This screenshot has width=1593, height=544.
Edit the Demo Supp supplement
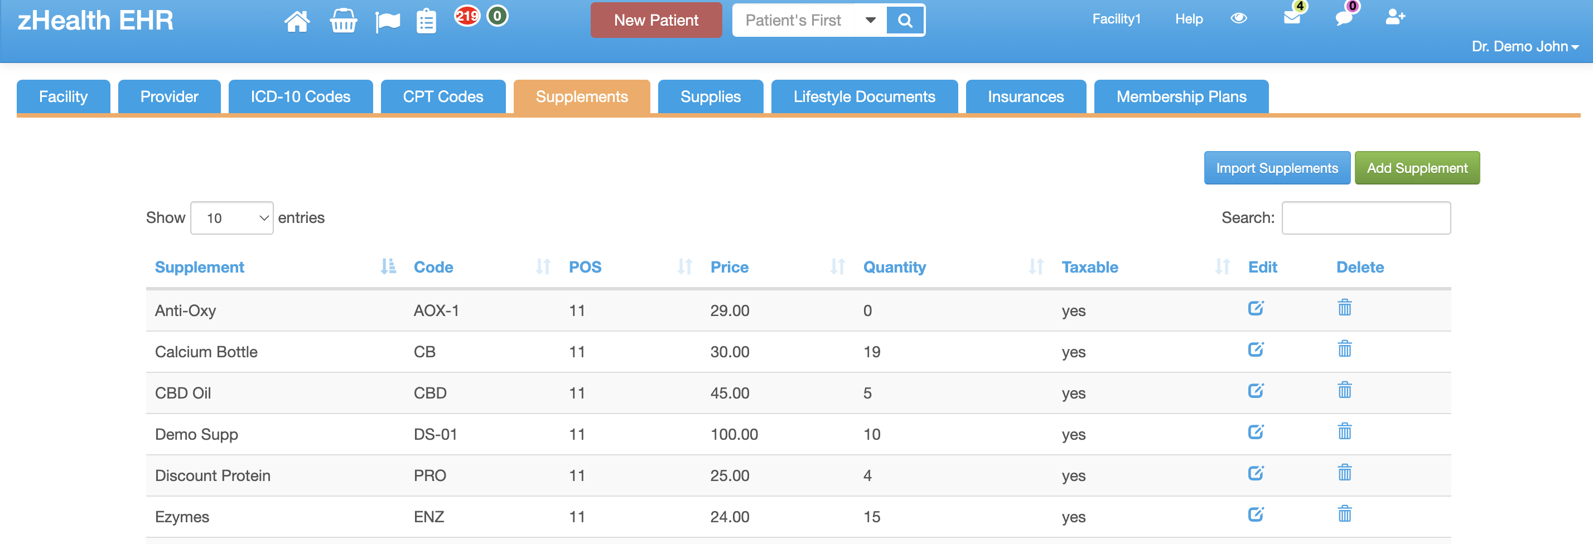click(x=1256, y=431)
